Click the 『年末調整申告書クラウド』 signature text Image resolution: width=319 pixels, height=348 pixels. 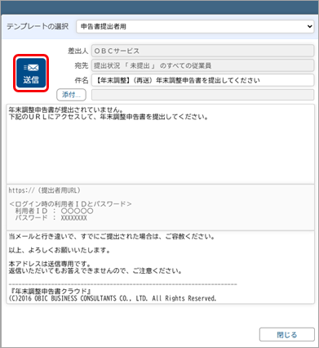point(51,292)
